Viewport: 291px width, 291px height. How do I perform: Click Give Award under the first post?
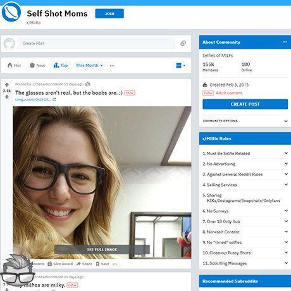60,264
